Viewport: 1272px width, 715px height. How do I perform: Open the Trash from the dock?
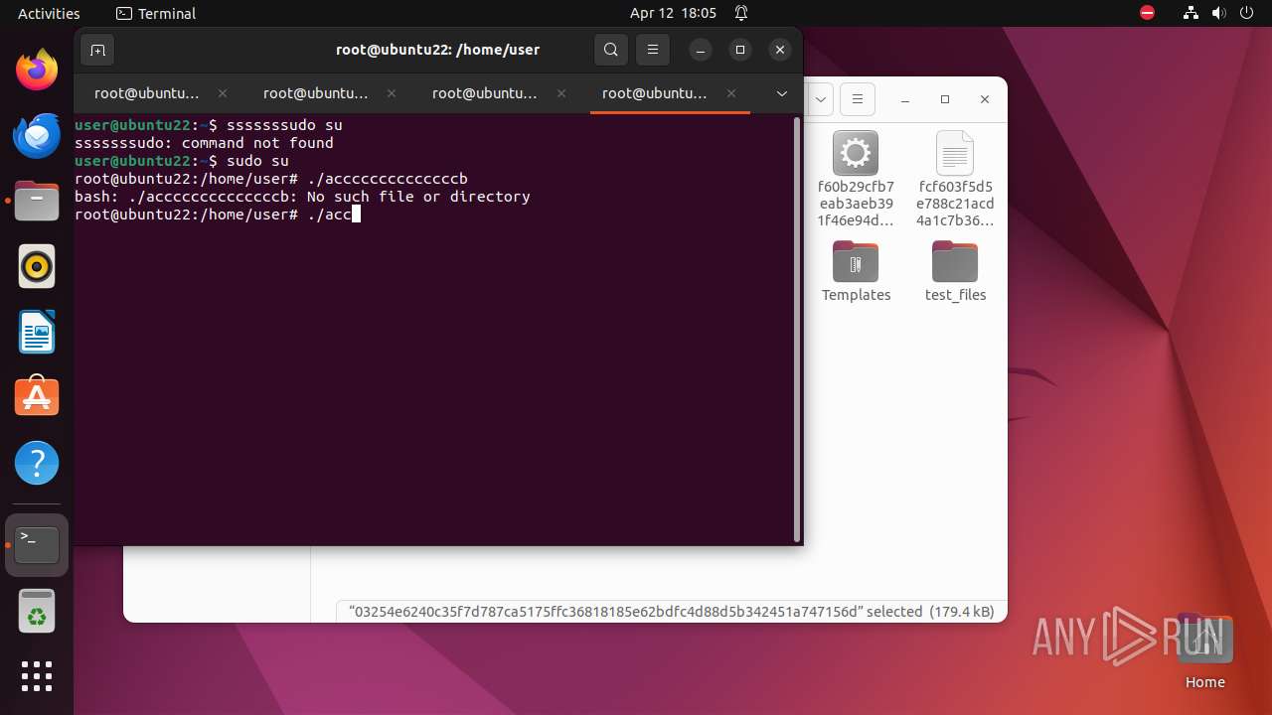(x=37, y=612)
